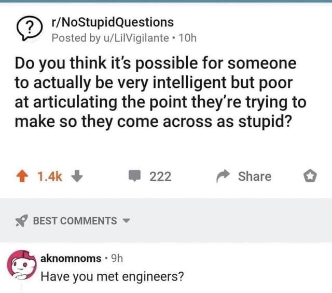Open the r/NoStupidQuestions subreddit icon

pos(30,28)
